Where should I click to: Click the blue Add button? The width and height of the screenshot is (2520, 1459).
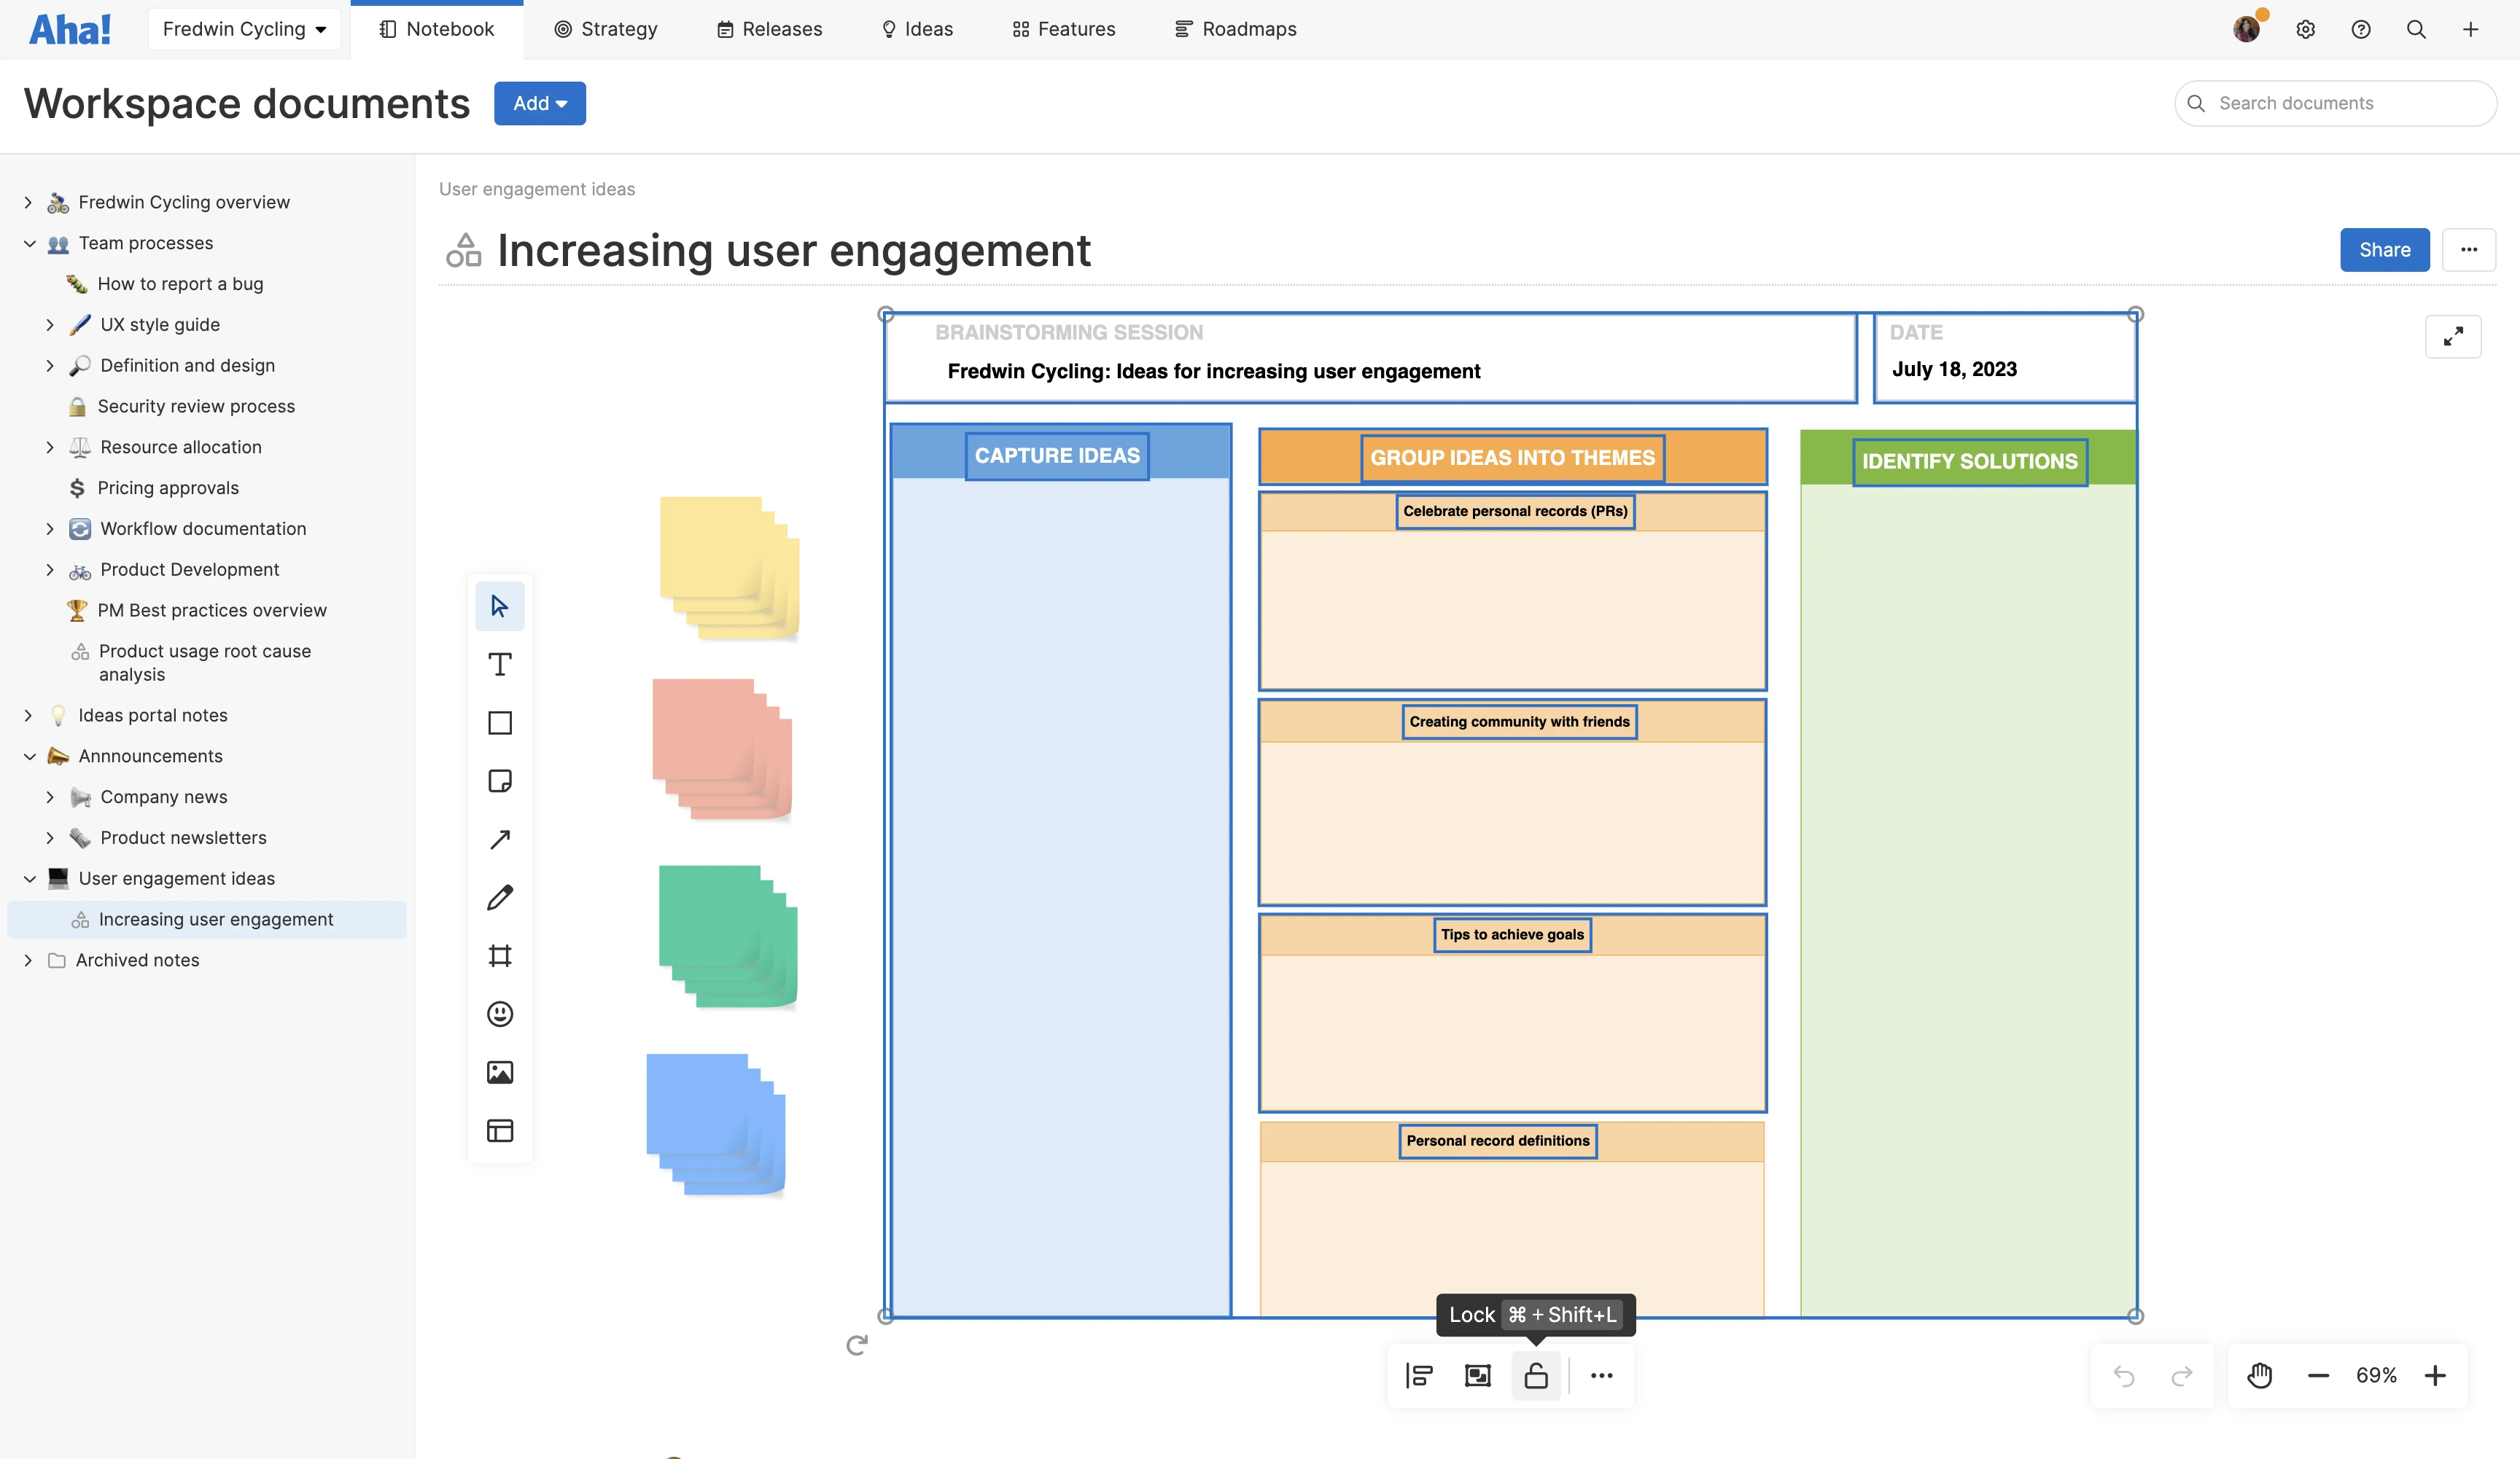click(x=539, y=103)
